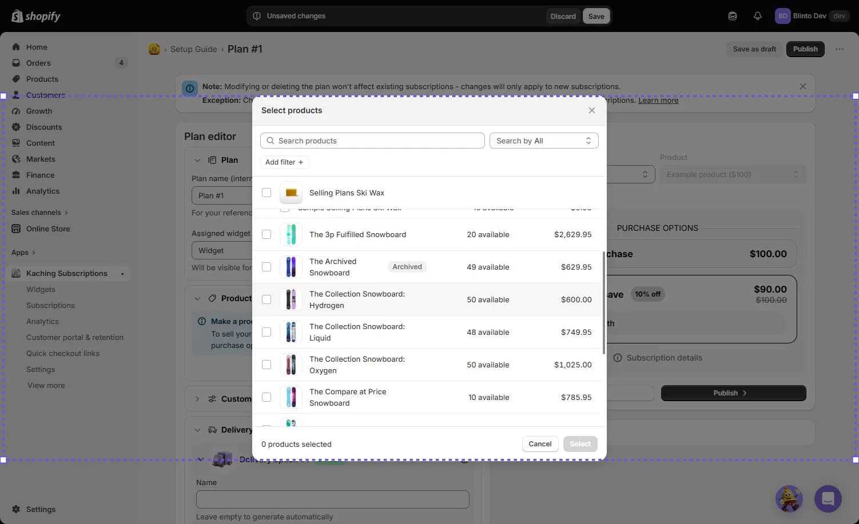Open Quick checkout links menu item
The height and width of the screenshot is (524, 859).
(63, 353)
